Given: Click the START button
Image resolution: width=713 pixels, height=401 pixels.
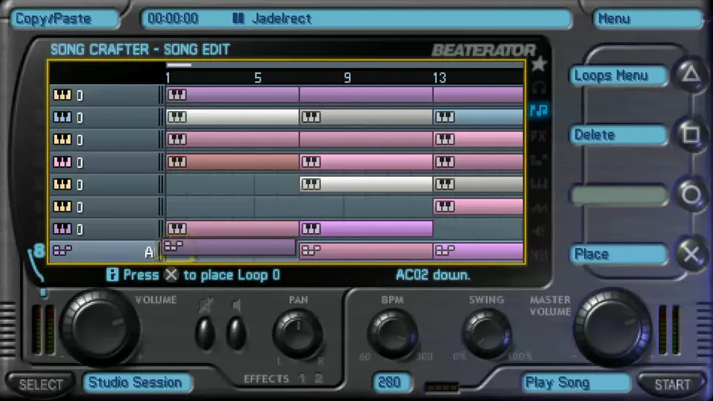Looking at the screenshot, I should tap(672, 384).
